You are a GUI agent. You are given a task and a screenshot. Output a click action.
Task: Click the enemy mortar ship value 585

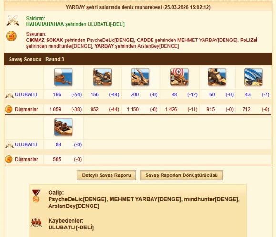tap(57, 159)
